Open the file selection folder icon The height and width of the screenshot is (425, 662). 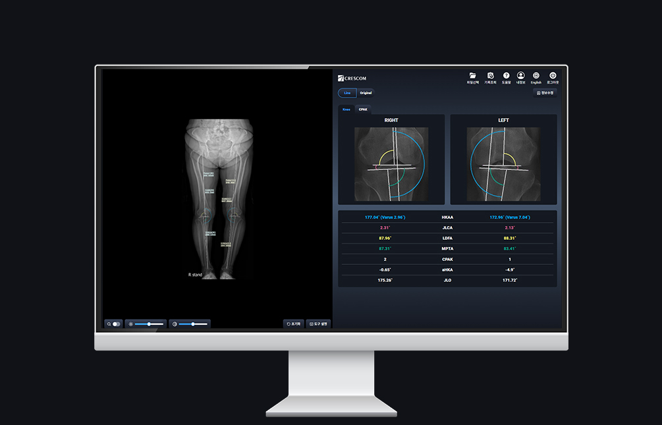click(472, 76)
